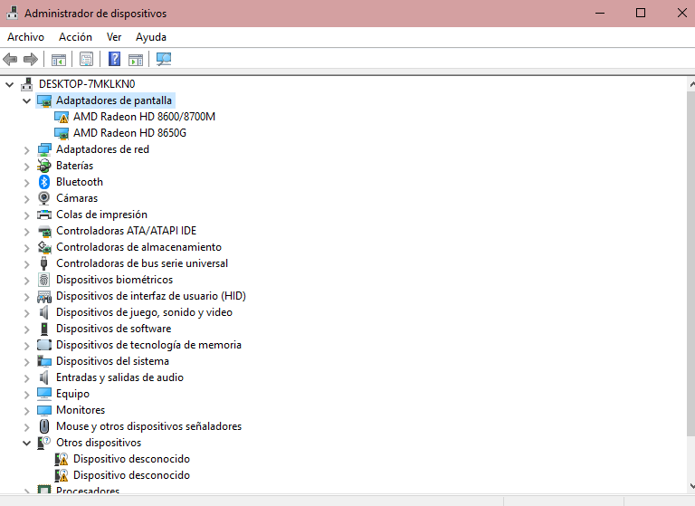Click the Controladoras ATA/ATAPI IDE icon
Image resolution: width=695 pixels, height=506 pixels.
(x=44, y=231)
